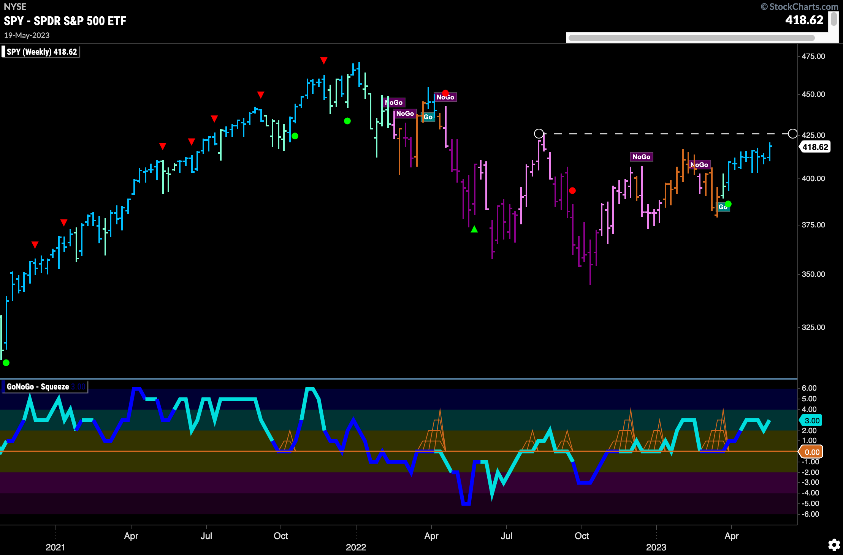The width and height of the screenshot is (843, 555).
Task: Click the orange 0.00 zero-line value tag
Action: point(811,452)
